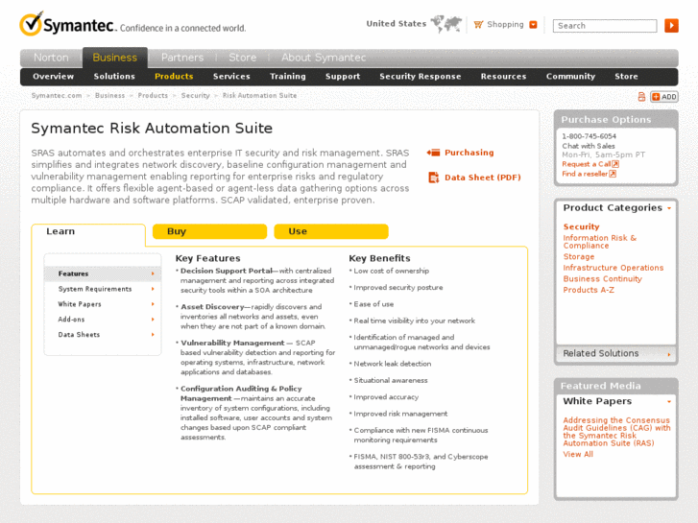Expand the Related Solutions section
This screenshot has height=523, width=698.
pos(616,353)
